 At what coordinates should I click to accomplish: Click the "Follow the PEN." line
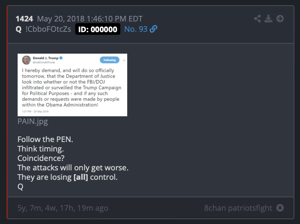coord(42,139)
